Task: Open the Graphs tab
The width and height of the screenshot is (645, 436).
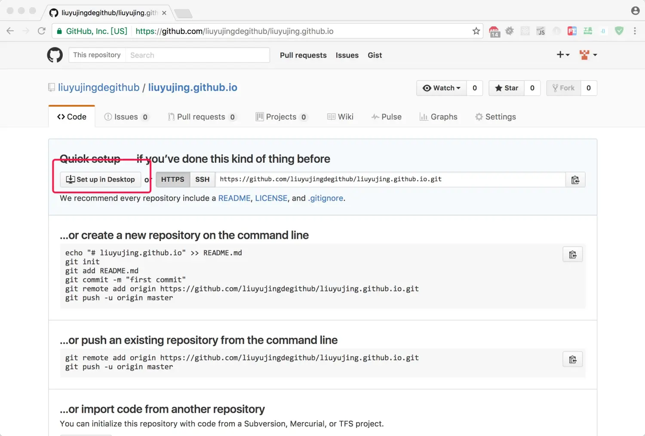Action: pos(439,117)
